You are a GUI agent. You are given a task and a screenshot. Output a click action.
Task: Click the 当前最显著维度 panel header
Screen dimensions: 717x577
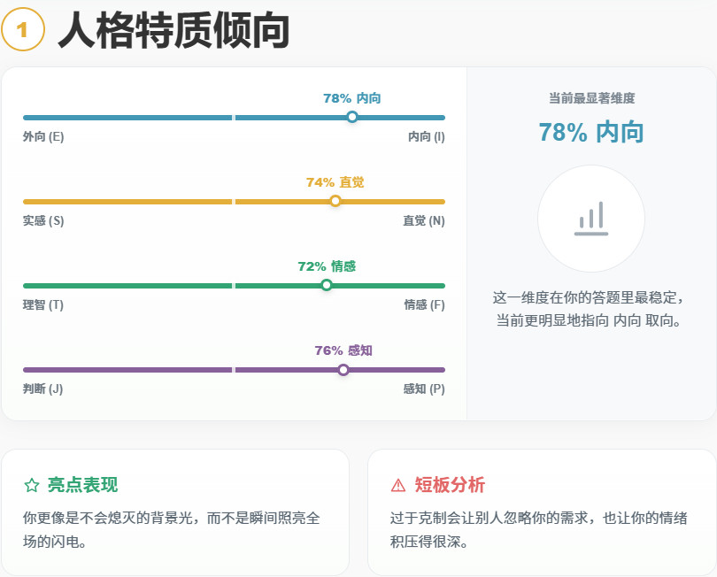[591, 100]
